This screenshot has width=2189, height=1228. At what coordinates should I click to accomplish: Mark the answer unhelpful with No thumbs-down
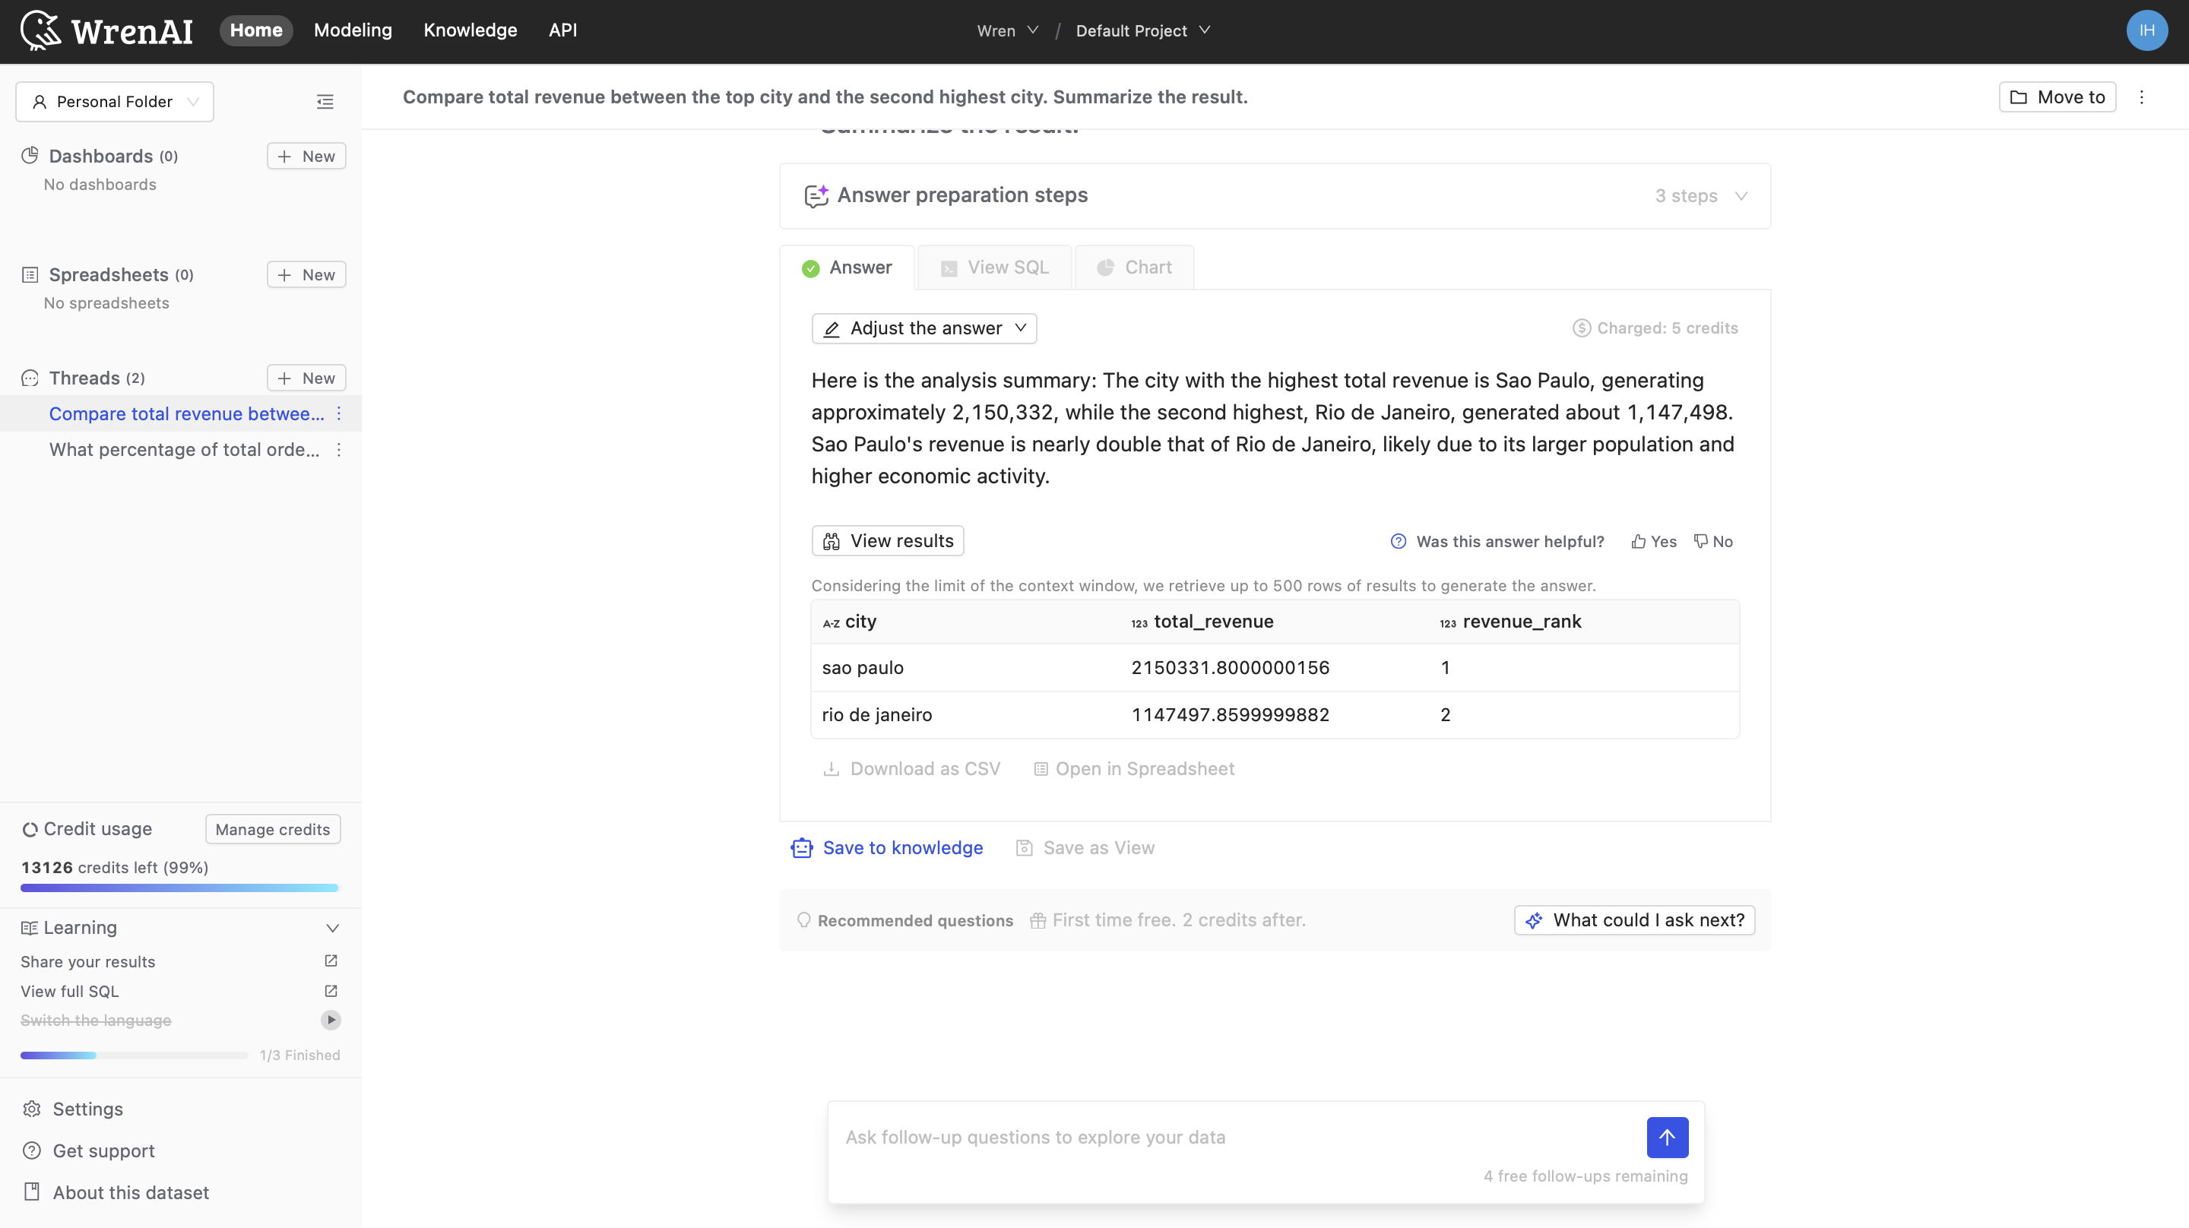(x=1713, y=541)
